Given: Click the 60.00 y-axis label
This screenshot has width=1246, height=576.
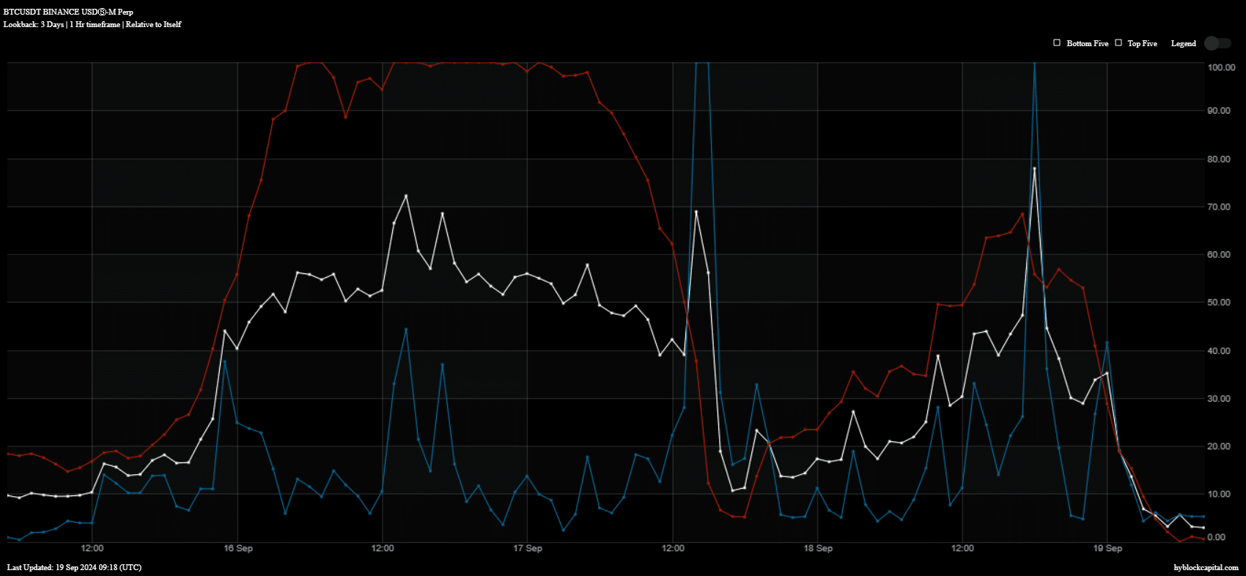Looking at the screenshot, I should (x=1219, y=255).
